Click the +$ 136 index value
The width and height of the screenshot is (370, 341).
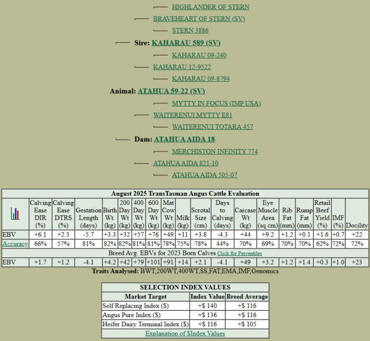[x=207, y=315]
